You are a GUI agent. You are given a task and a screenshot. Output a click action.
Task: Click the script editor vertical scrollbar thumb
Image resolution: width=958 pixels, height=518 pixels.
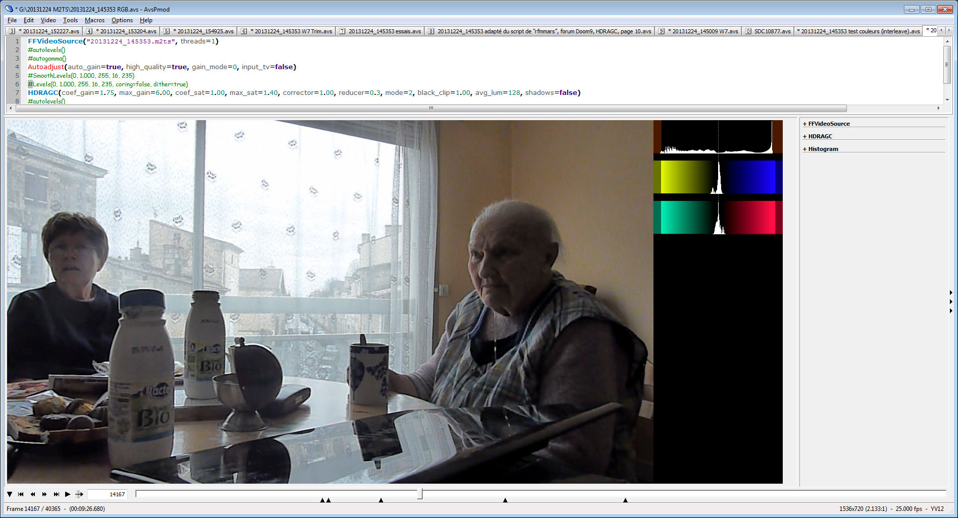[x=947, y=65]
